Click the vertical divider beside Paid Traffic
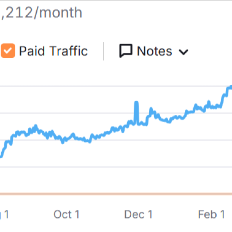This screenshot has height=232, width=232. click(x=103, y=51)
